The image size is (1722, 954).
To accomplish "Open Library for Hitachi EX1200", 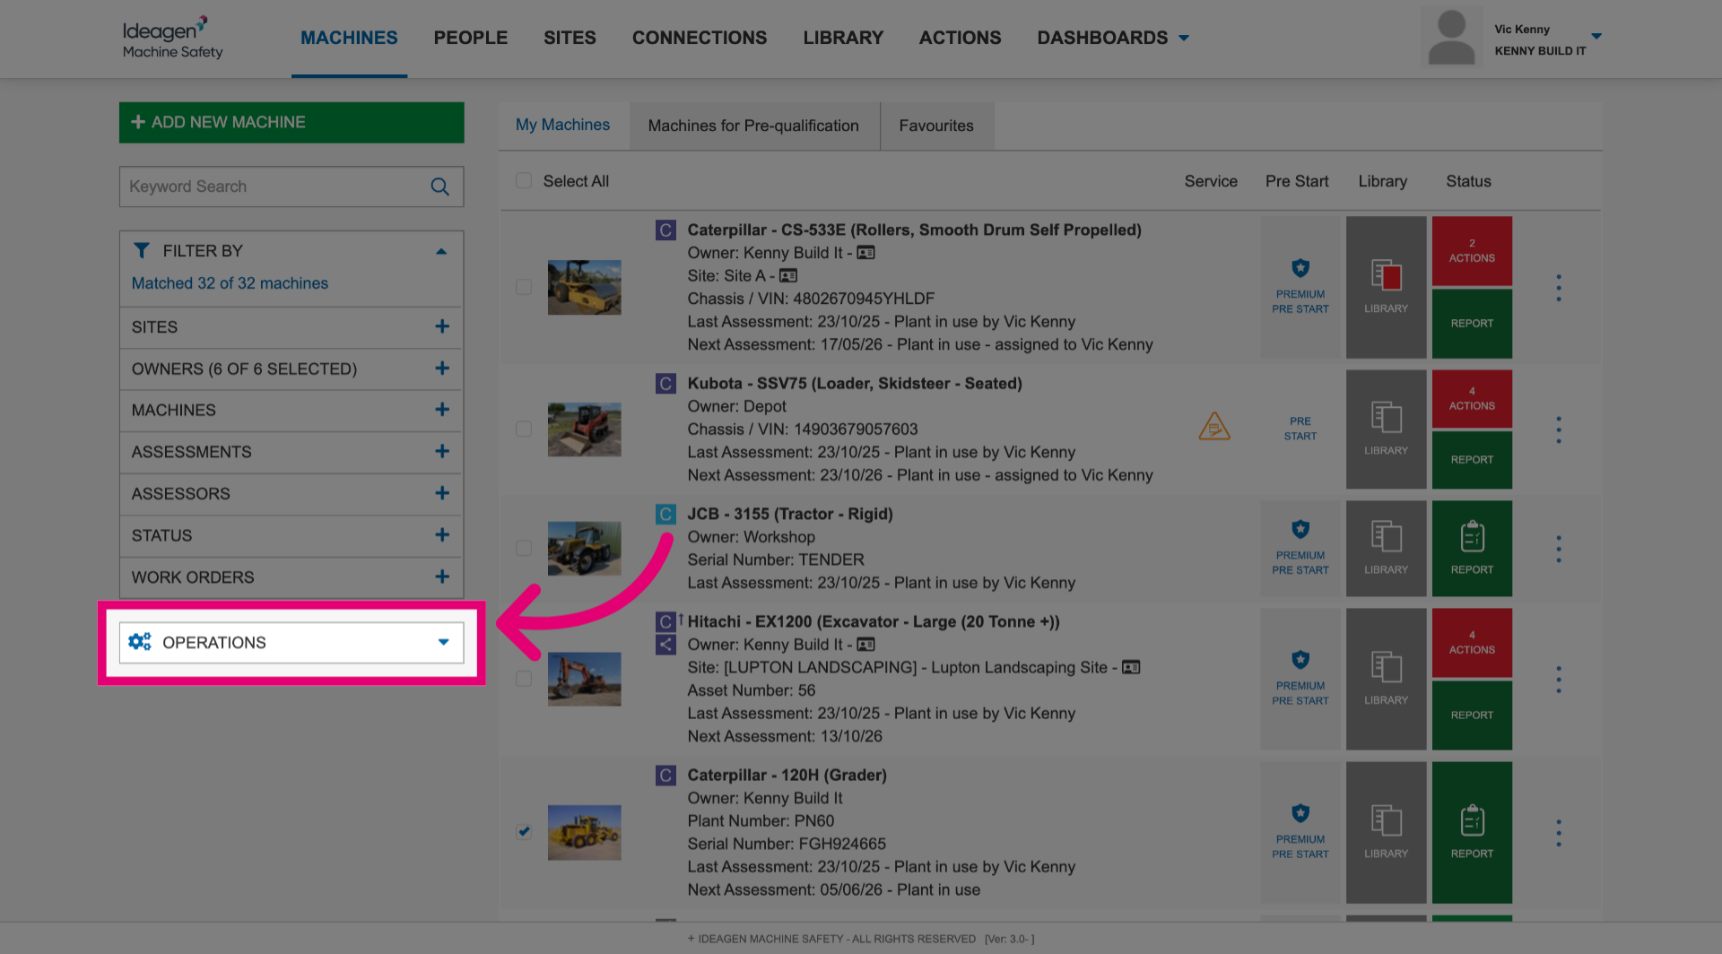I will click(x=1386, y=679).
